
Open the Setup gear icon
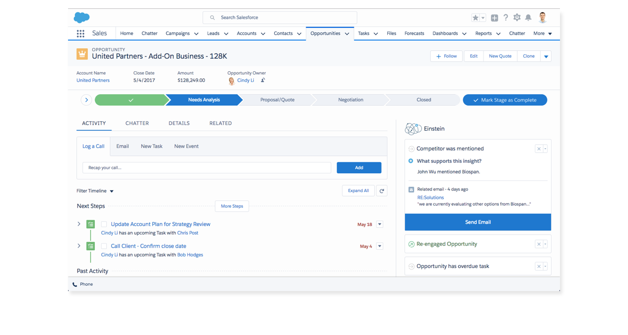[x=517, y=18]
